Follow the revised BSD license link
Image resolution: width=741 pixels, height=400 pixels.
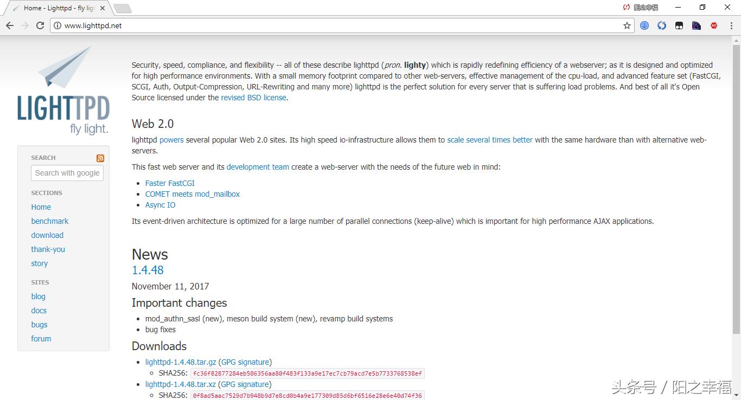(253, 98)
